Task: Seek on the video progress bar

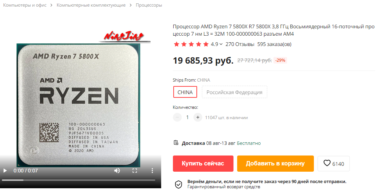Action: (79, 180)
